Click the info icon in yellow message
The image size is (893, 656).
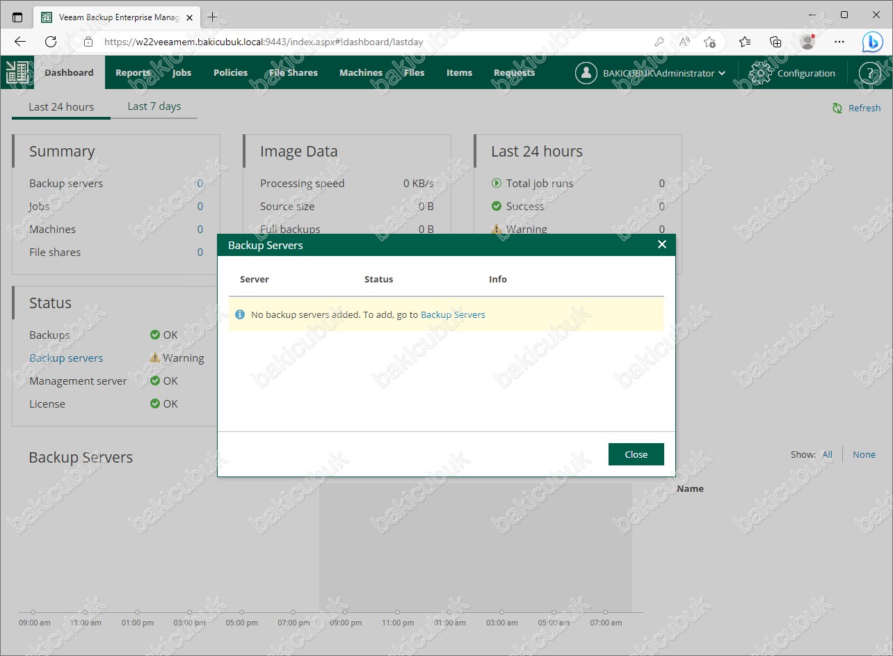tap(240, 314)
